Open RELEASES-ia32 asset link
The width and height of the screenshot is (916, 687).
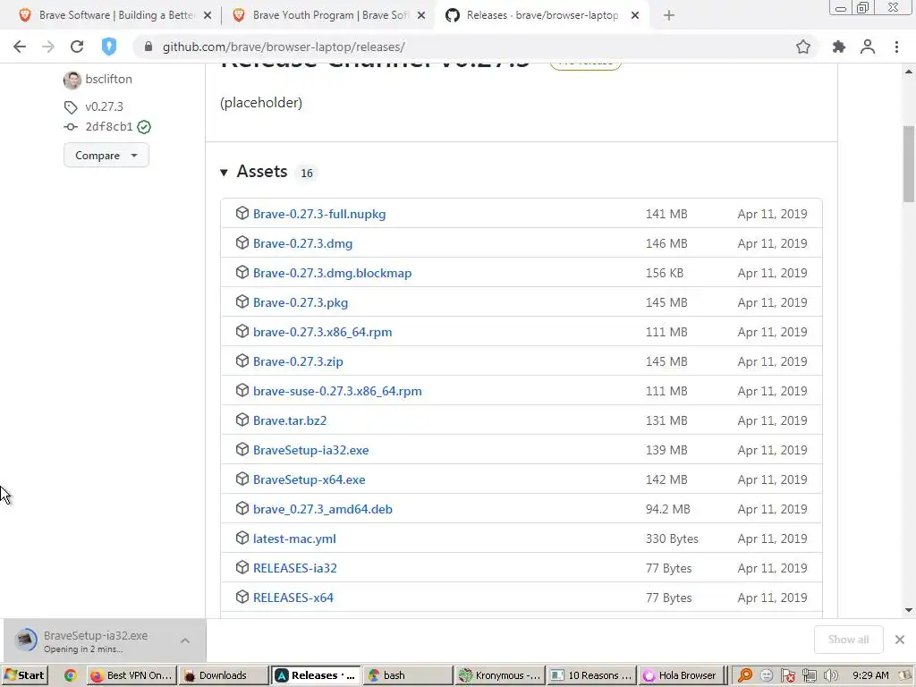(294, 568)
